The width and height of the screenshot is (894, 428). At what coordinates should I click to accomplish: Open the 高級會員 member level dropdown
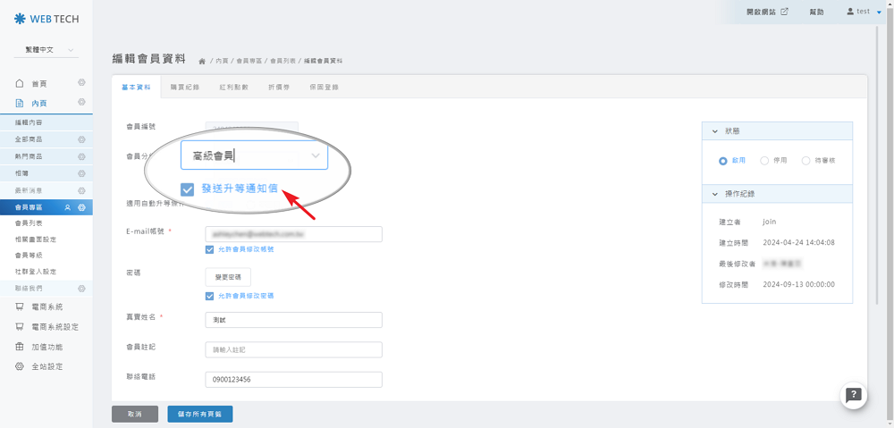(254, 155)
